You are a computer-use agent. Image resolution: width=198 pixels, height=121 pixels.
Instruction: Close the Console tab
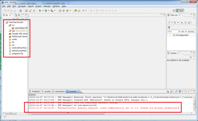[x=78, y=91]
